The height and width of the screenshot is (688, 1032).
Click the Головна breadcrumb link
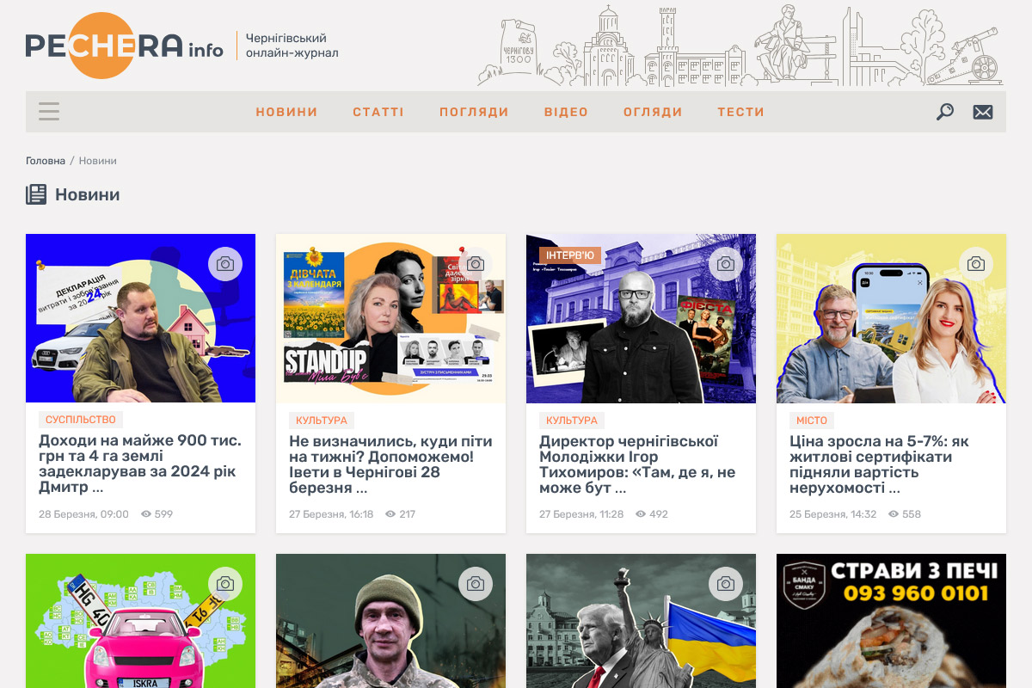(46, 161)
